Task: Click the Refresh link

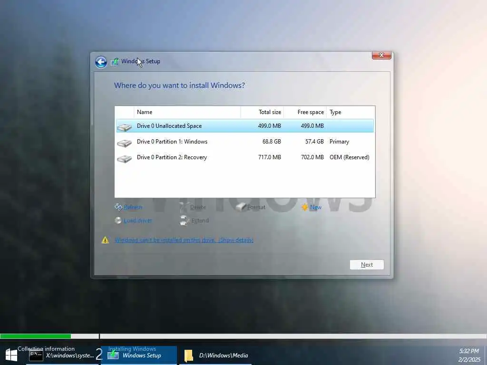Action: click(x=133, y=207)
